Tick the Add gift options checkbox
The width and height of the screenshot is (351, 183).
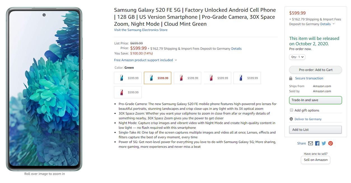[291, 110]
